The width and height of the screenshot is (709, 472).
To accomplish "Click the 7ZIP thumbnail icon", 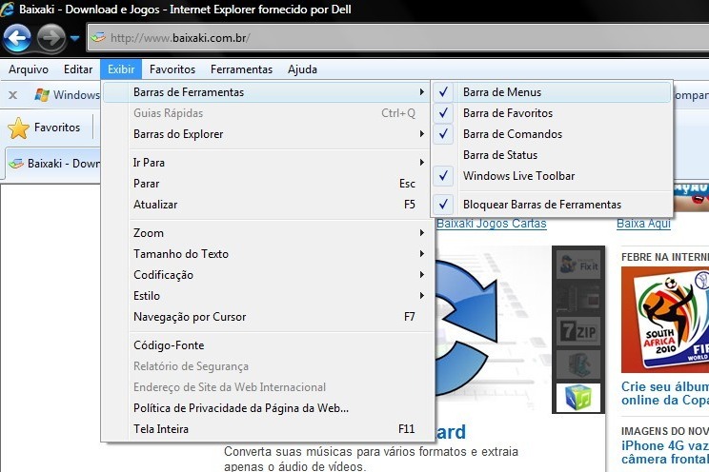I will click(578, 331).
